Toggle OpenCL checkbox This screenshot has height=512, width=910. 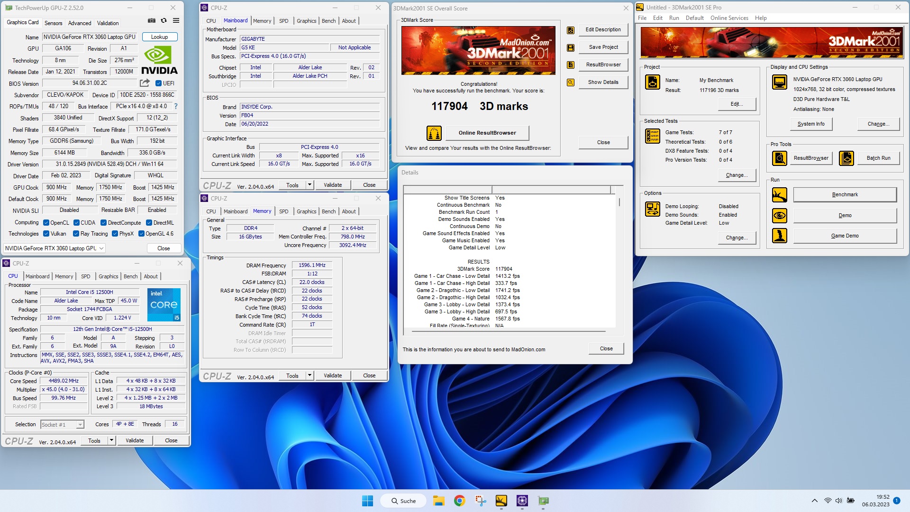pos(46,223)
